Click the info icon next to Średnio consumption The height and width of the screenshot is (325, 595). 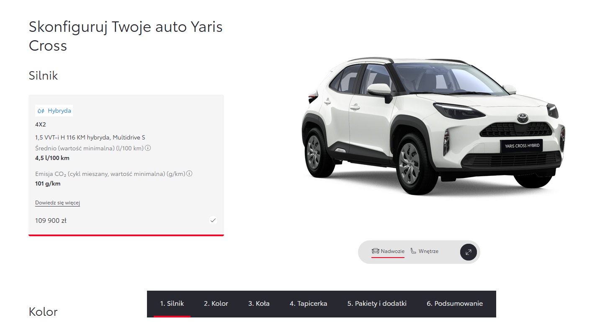[x=148, y=148]
